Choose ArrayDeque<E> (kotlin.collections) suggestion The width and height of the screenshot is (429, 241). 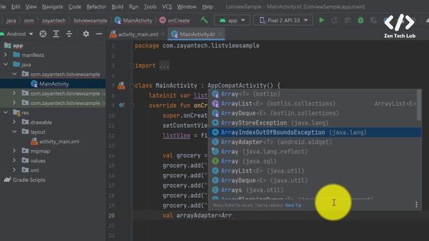314,113
